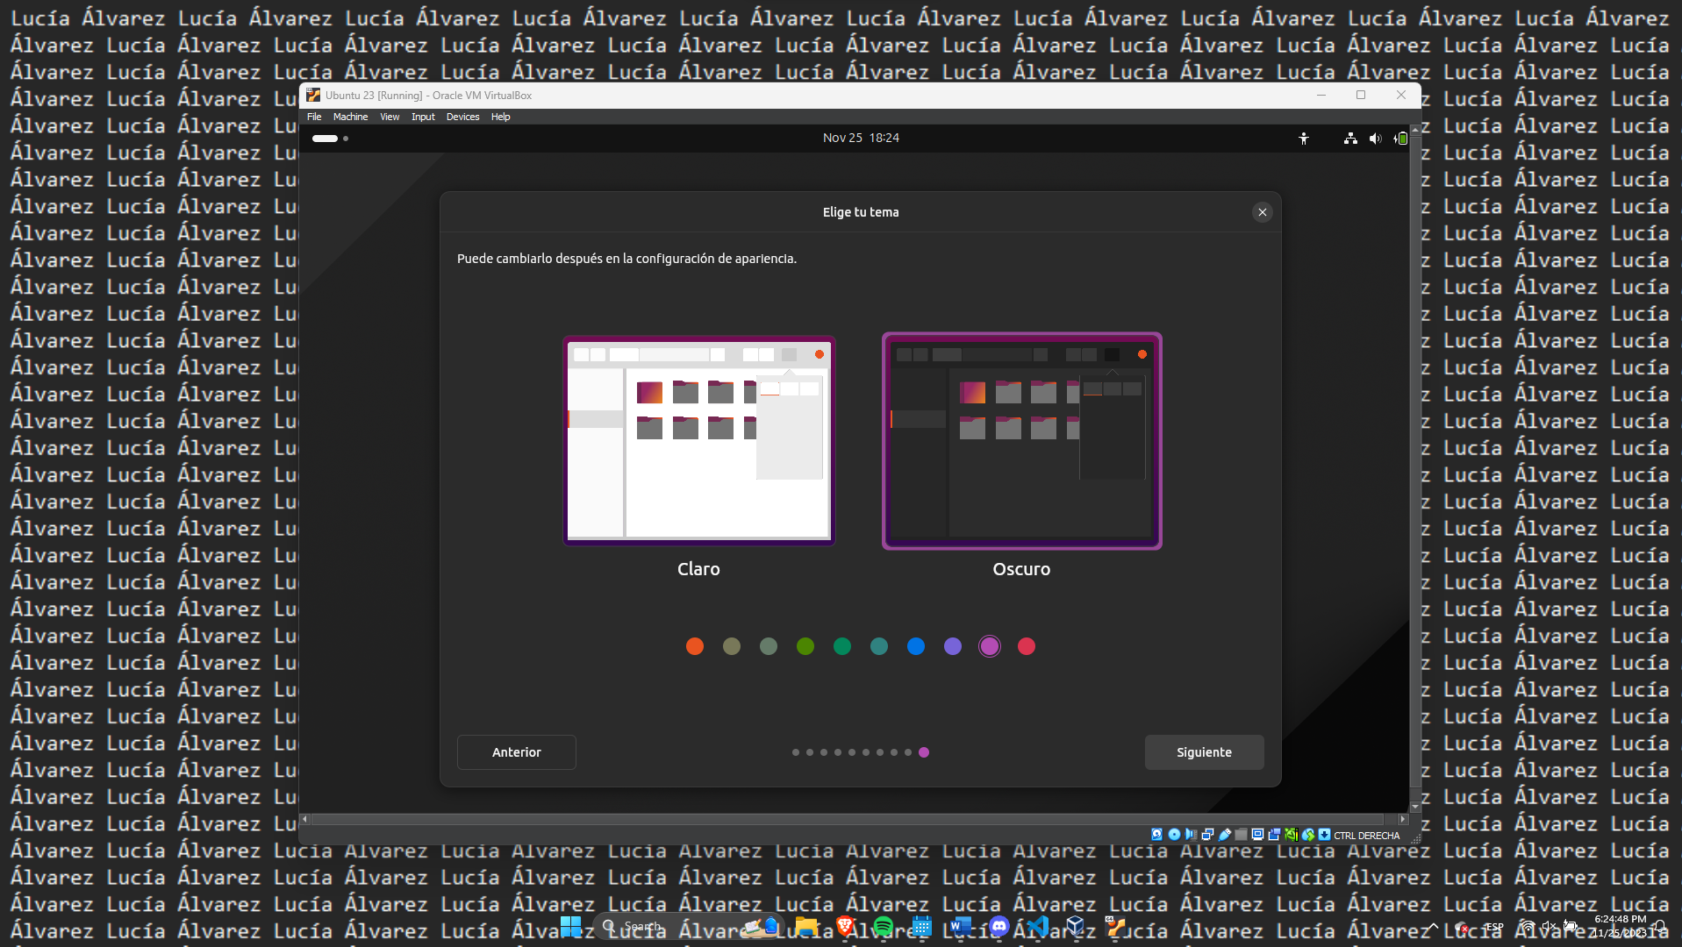Open the GNOME accessibility menu icon
This screenshot has width=1682, height=947.
coord(1304,139)
